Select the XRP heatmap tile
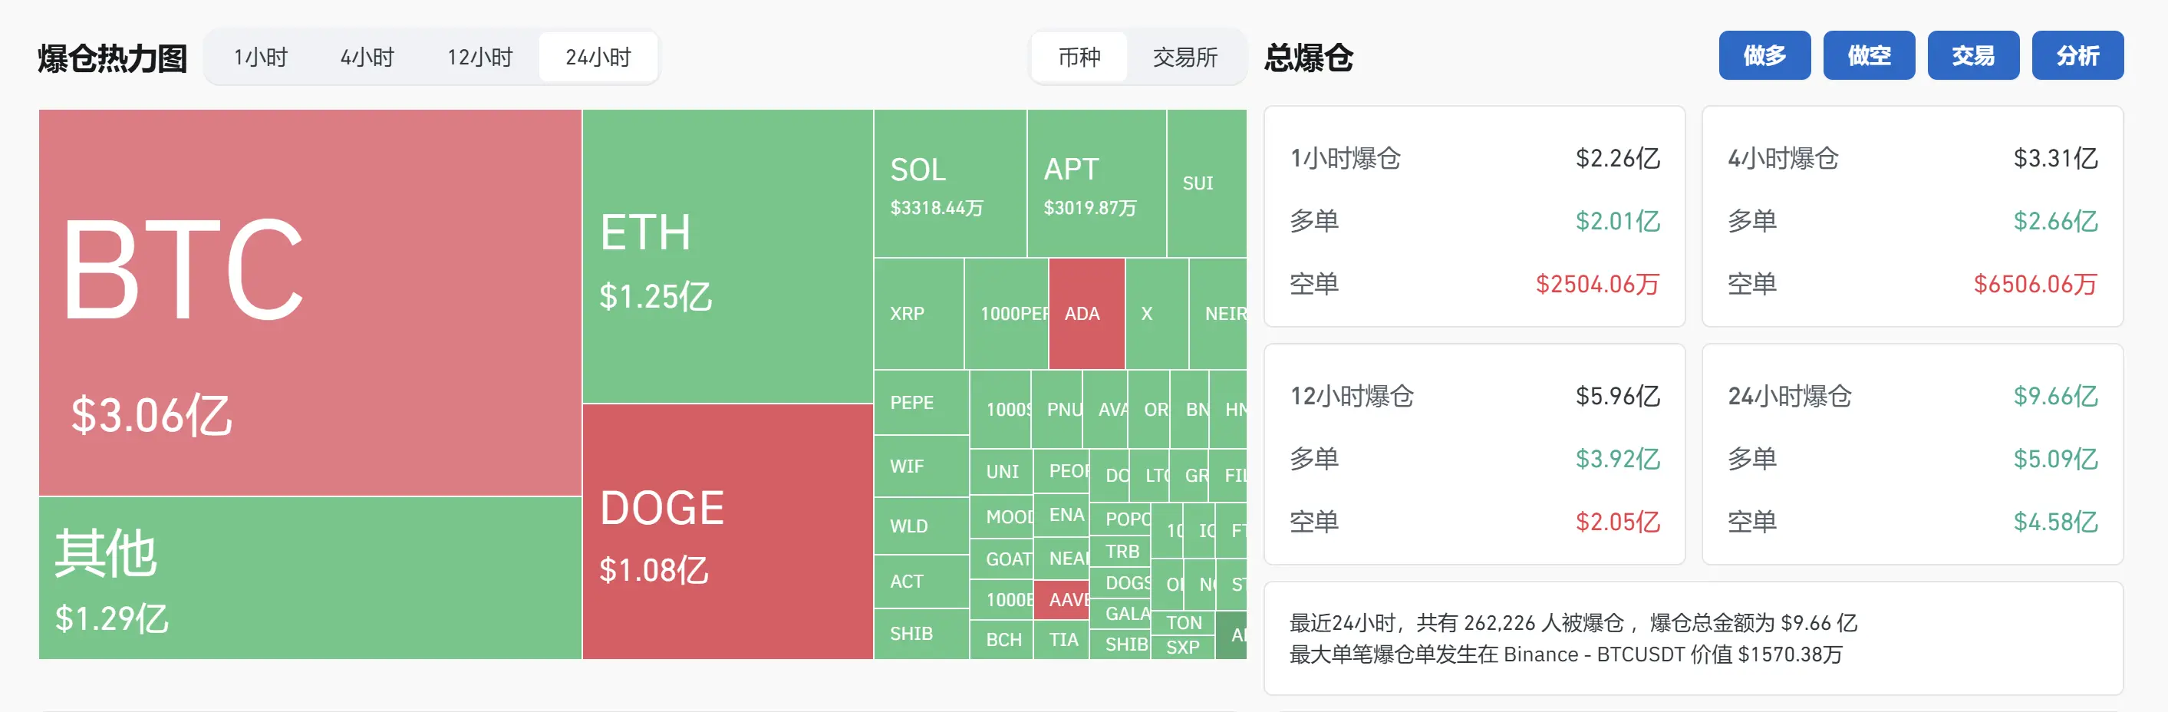The width and height of the screenshot is (2168, 712). point(918,313)
